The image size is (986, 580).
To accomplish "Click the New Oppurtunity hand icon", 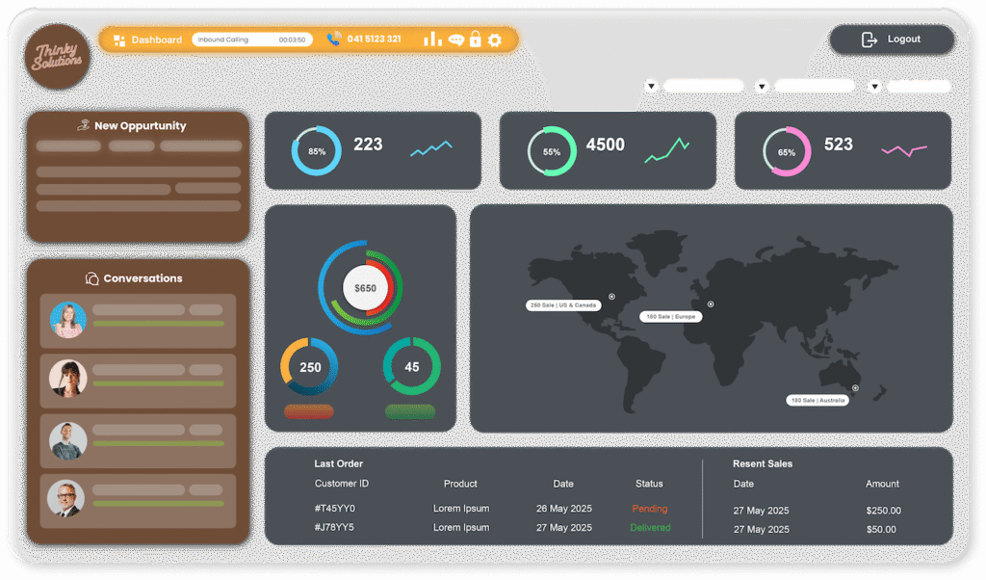I will pyautogui.click(x=83, y=125).
